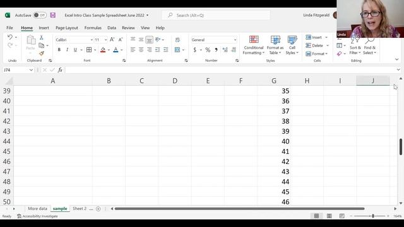Click the Orientation text angle icon
The height and width of the screenshot is (227, 404).
point(158,39)
